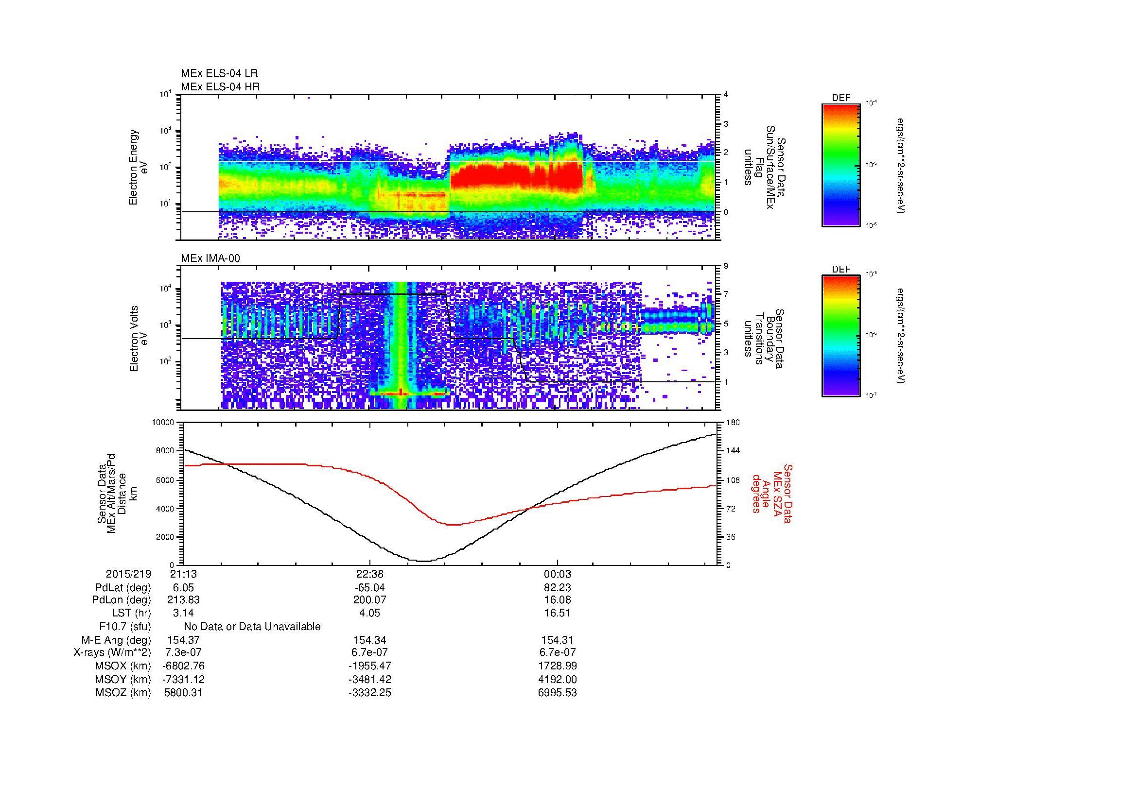Image resolution: width=1137 pixels, height=803 pixels.
Task: Click the 'MSOZ (km)' row label
Action: point(123,693)
